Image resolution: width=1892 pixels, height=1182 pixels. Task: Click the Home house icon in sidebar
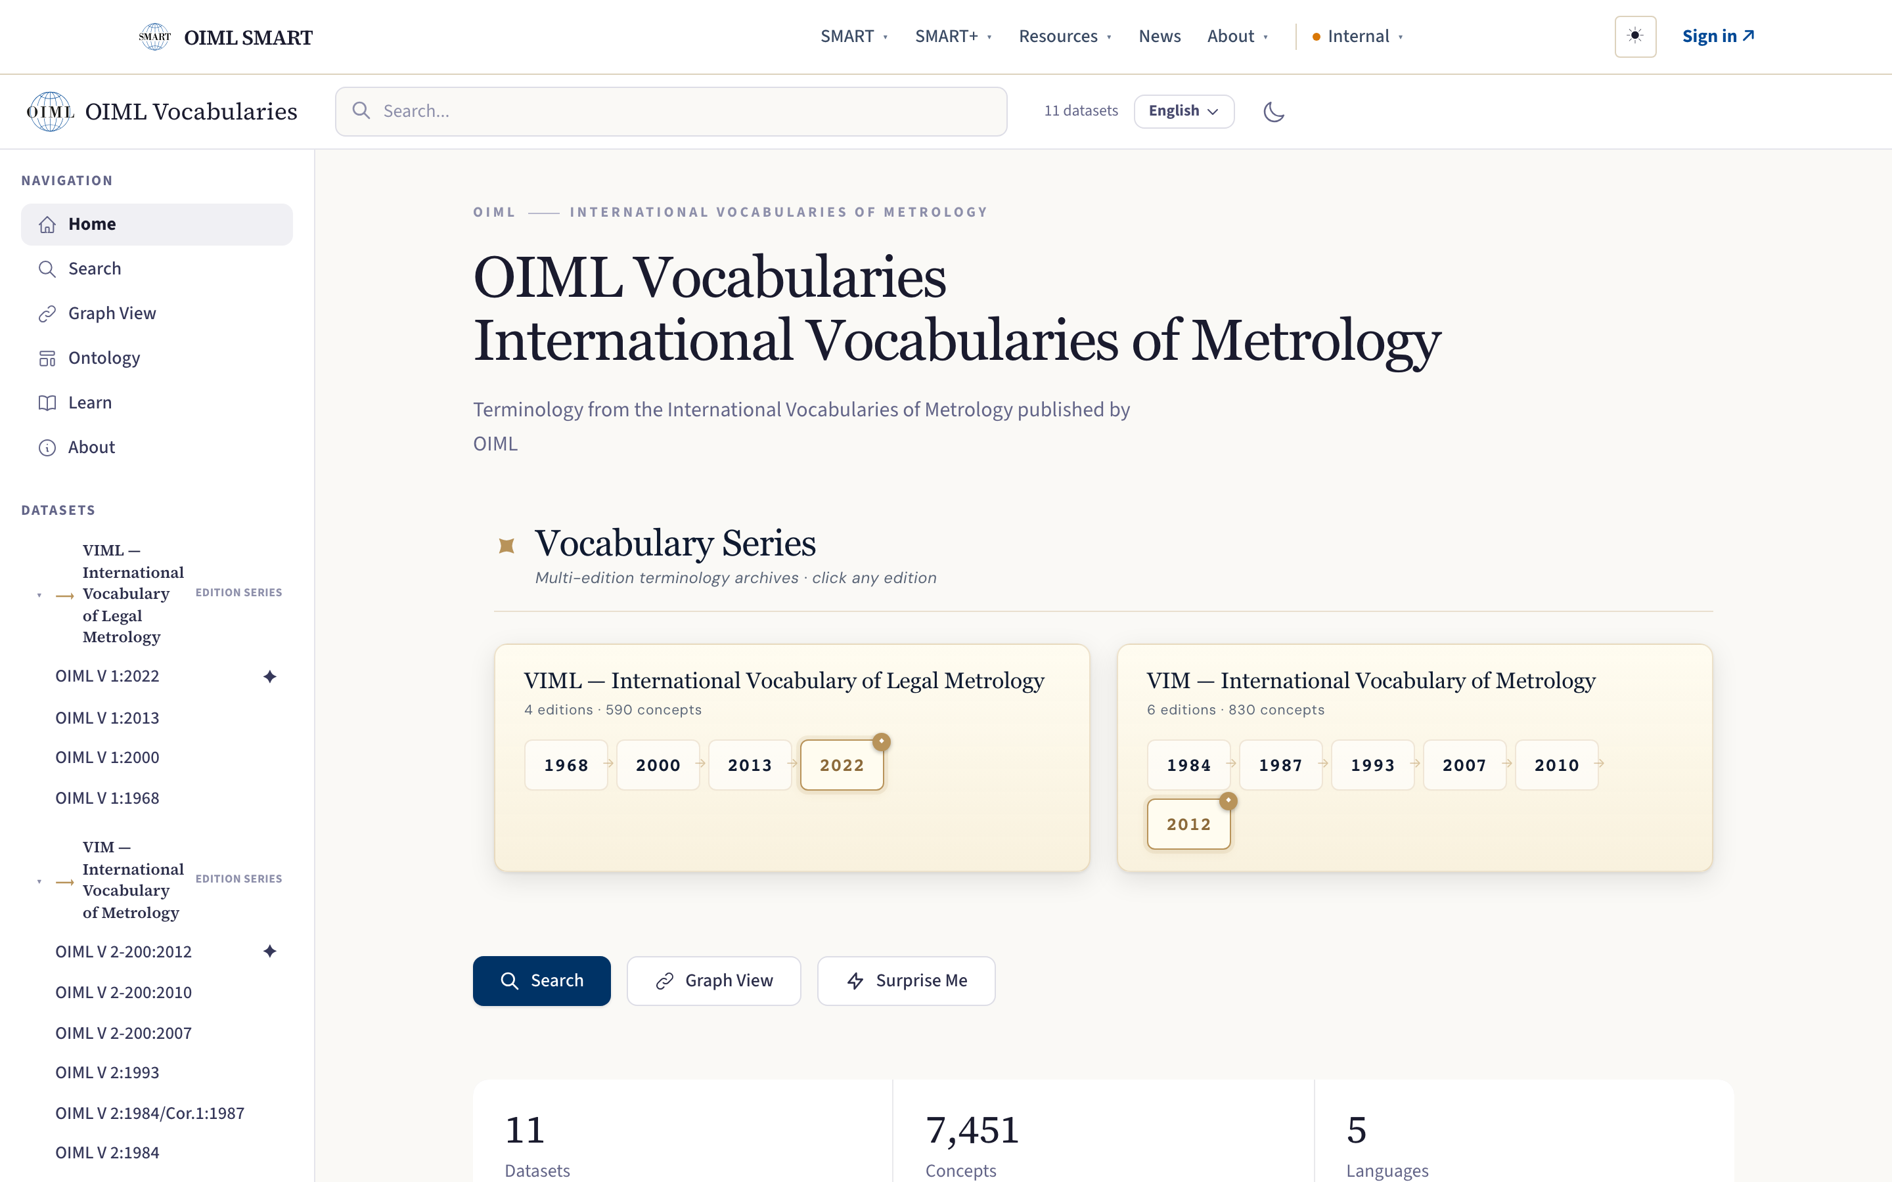pos(47,225)
